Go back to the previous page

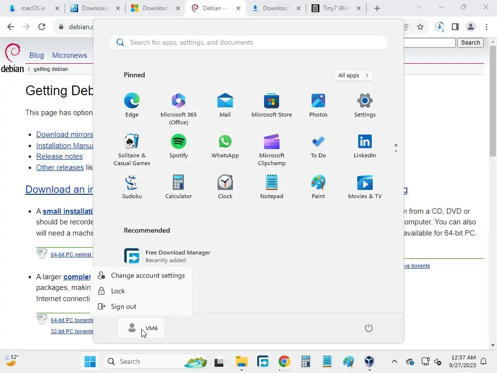coord(11,27)
